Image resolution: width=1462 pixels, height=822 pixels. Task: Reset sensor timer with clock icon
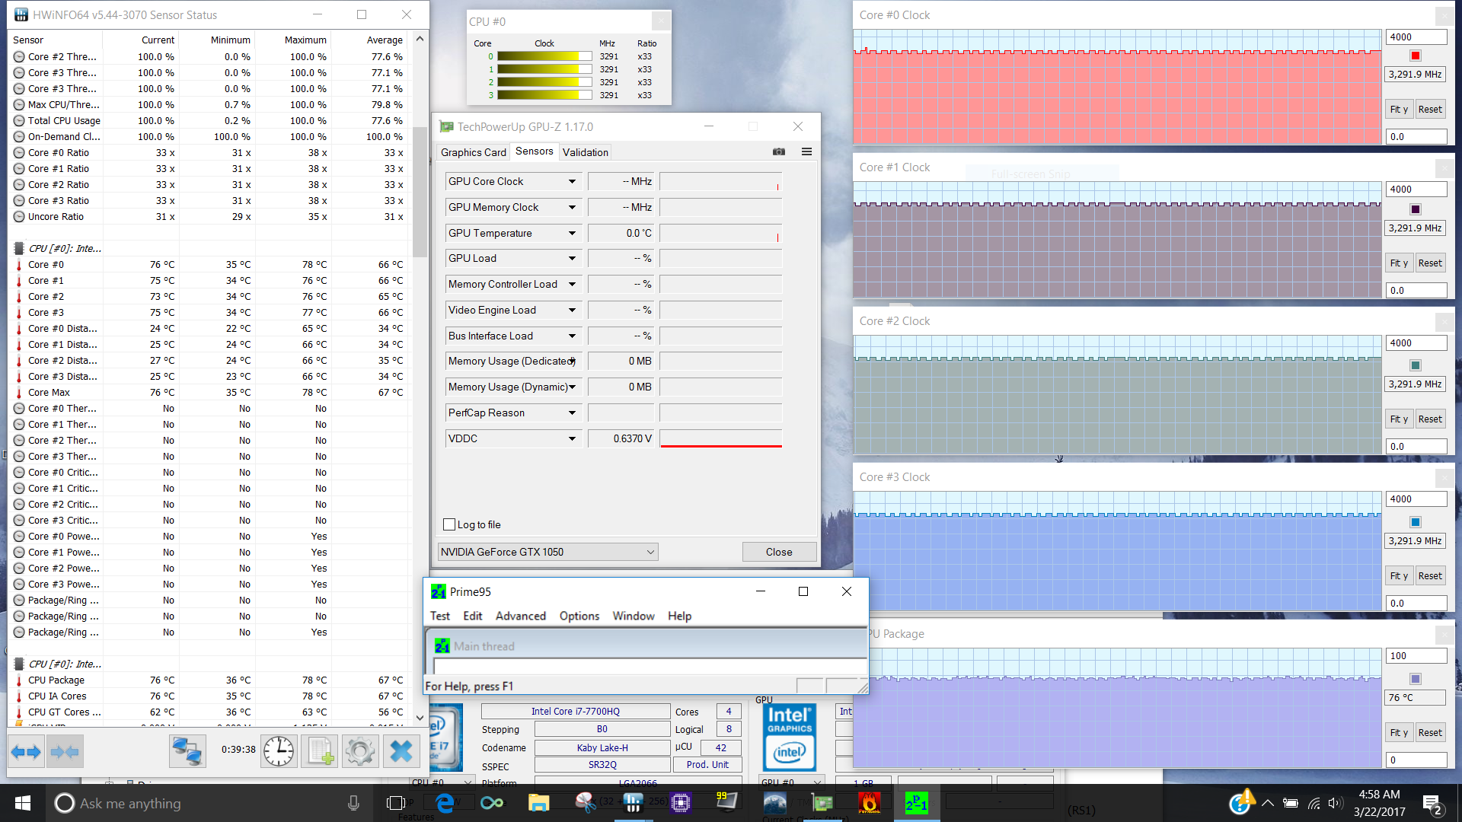pyautogui.click(x=279, y=752)
